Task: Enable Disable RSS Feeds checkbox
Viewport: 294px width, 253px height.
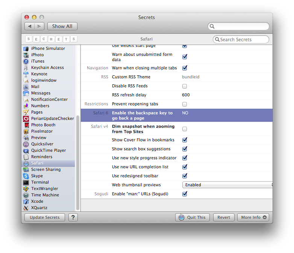Action: tap(185, 86)
